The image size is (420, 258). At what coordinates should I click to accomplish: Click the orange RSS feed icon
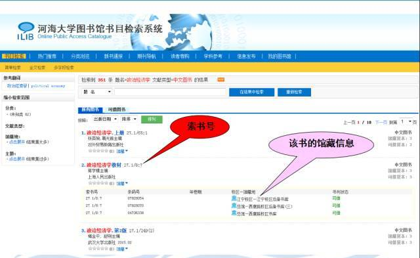coord(221,79)
